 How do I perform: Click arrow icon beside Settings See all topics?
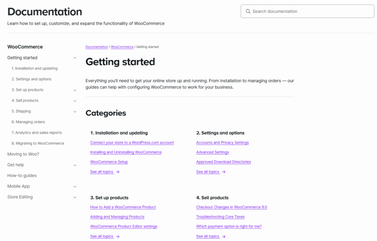(224, 172)
